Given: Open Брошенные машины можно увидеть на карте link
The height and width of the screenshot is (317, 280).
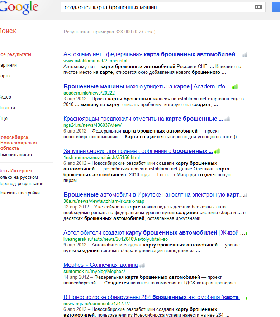Looking at the screenshot, I should [x=147, y=87].
